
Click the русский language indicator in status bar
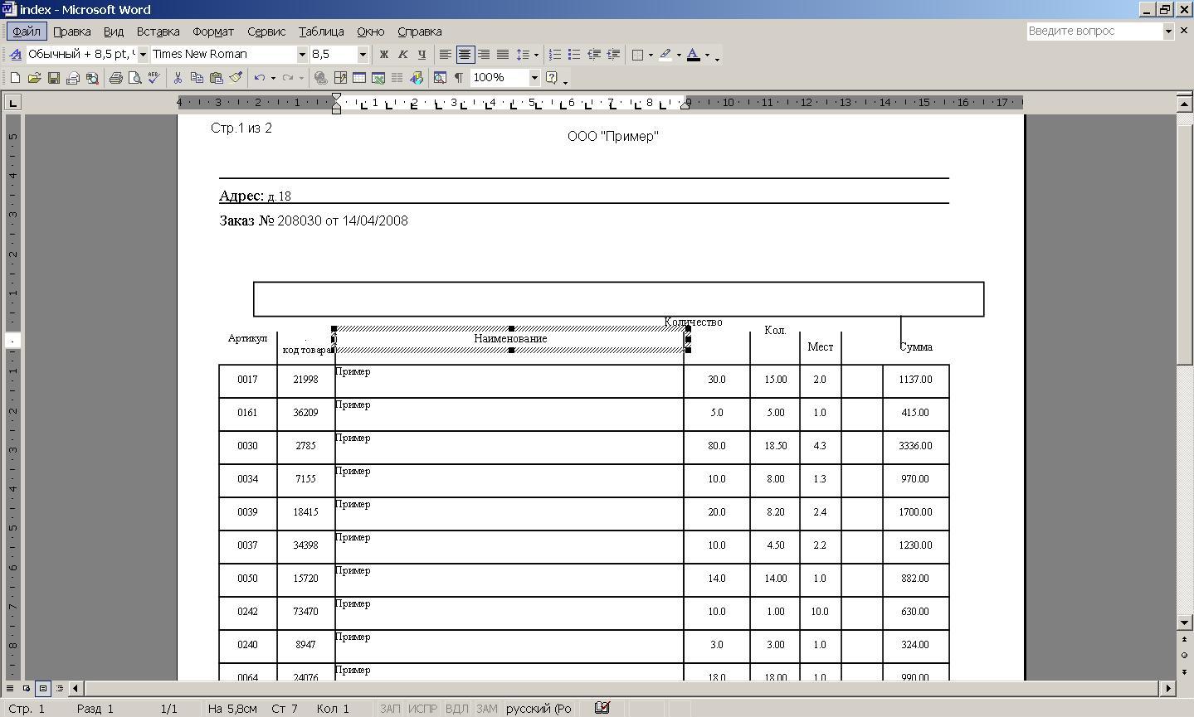point(539,709)
